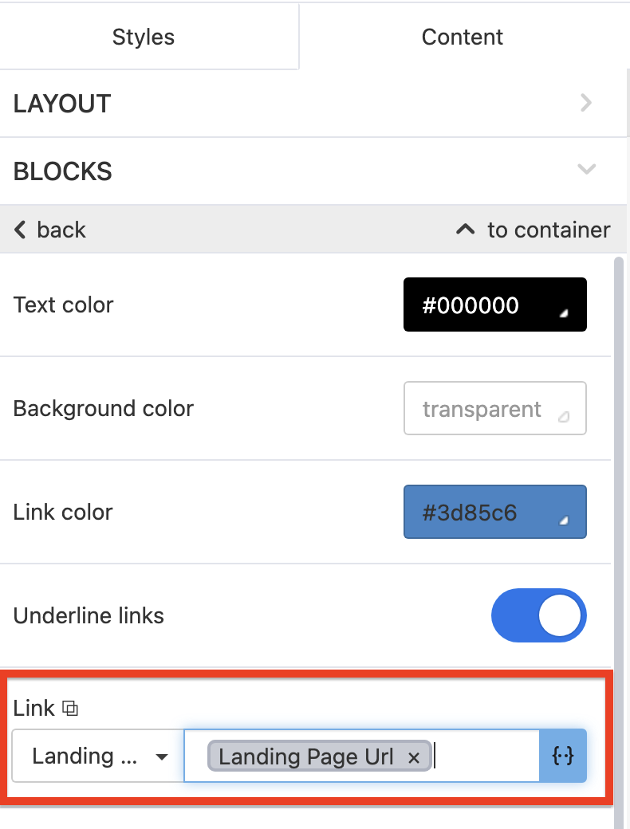The width and height of the screenshot is (630, 829).
Task: Open the Text color #000000 swatch
Action: [495, 304]
